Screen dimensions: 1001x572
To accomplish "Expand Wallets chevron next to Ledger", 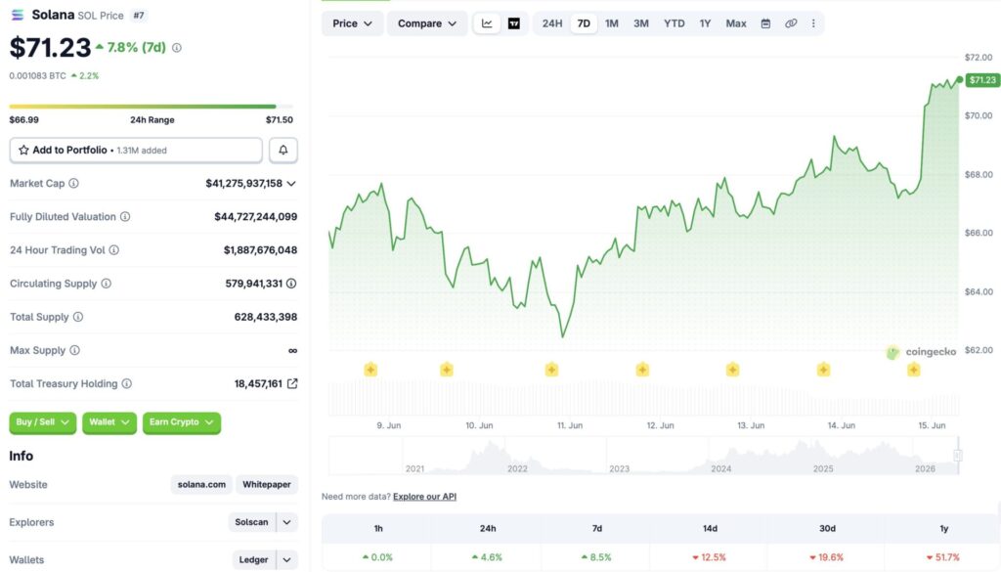I will click(x=286, y=560).
